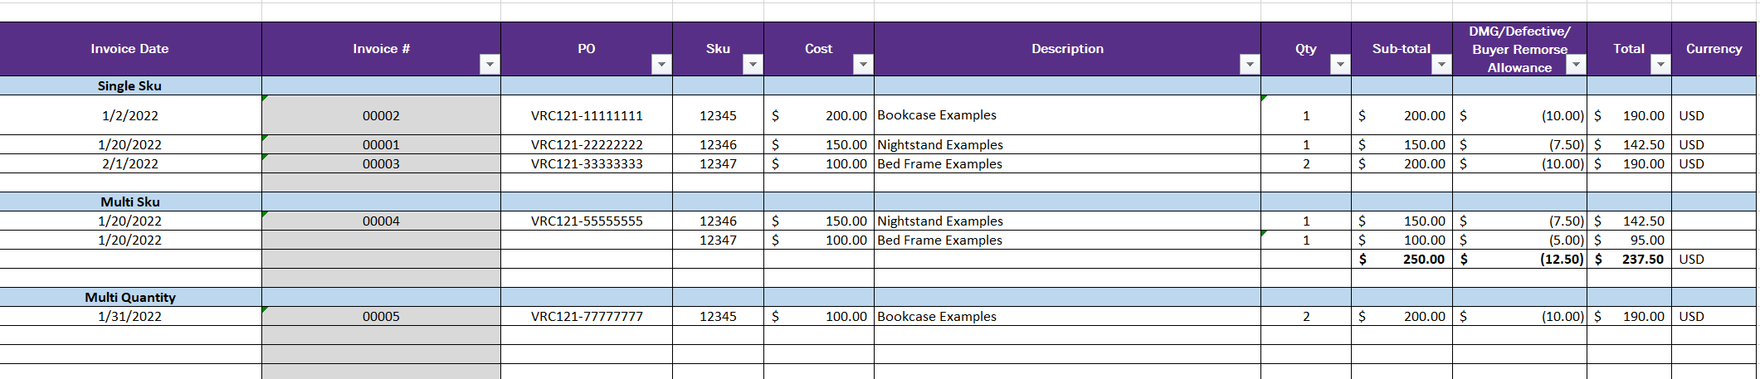Click the Single Sku section label
The height and width of the screenshot is (379, 1760).
(x=129, y=85)
